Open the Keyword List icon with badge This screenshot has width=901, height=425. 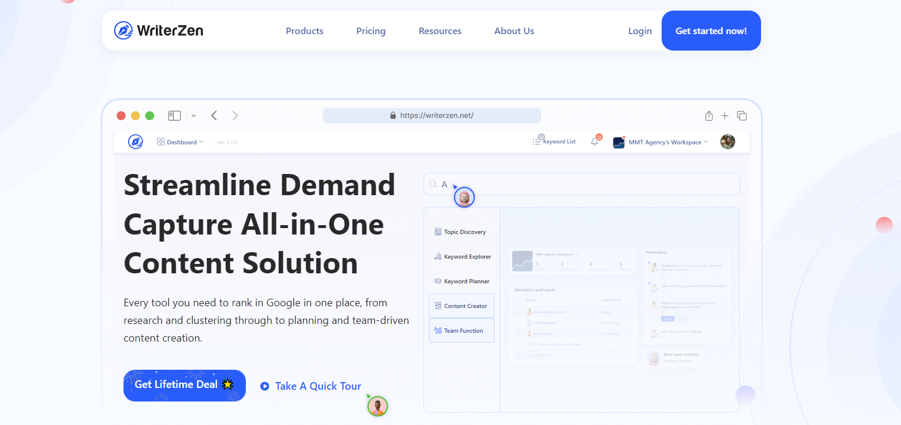click(x=538, y=140)
